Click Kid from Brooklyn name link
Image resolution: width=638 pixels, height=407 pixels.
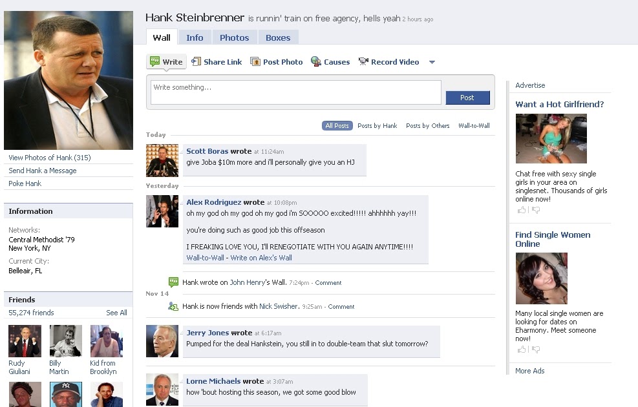103,367
